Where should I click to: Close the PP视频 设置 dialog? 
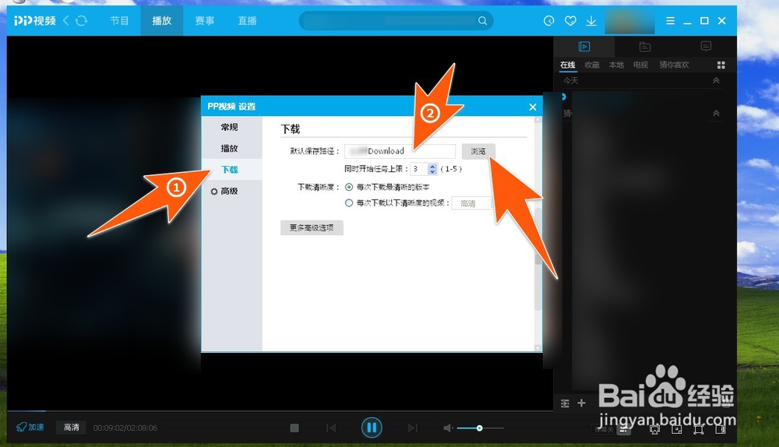point(533,107)
